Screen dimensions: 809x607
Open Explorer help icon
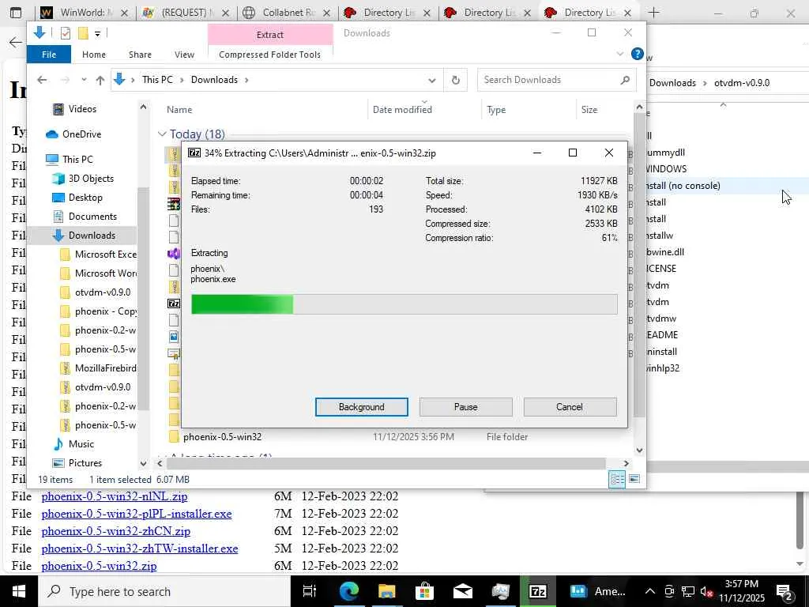click(x=638, y=54)
